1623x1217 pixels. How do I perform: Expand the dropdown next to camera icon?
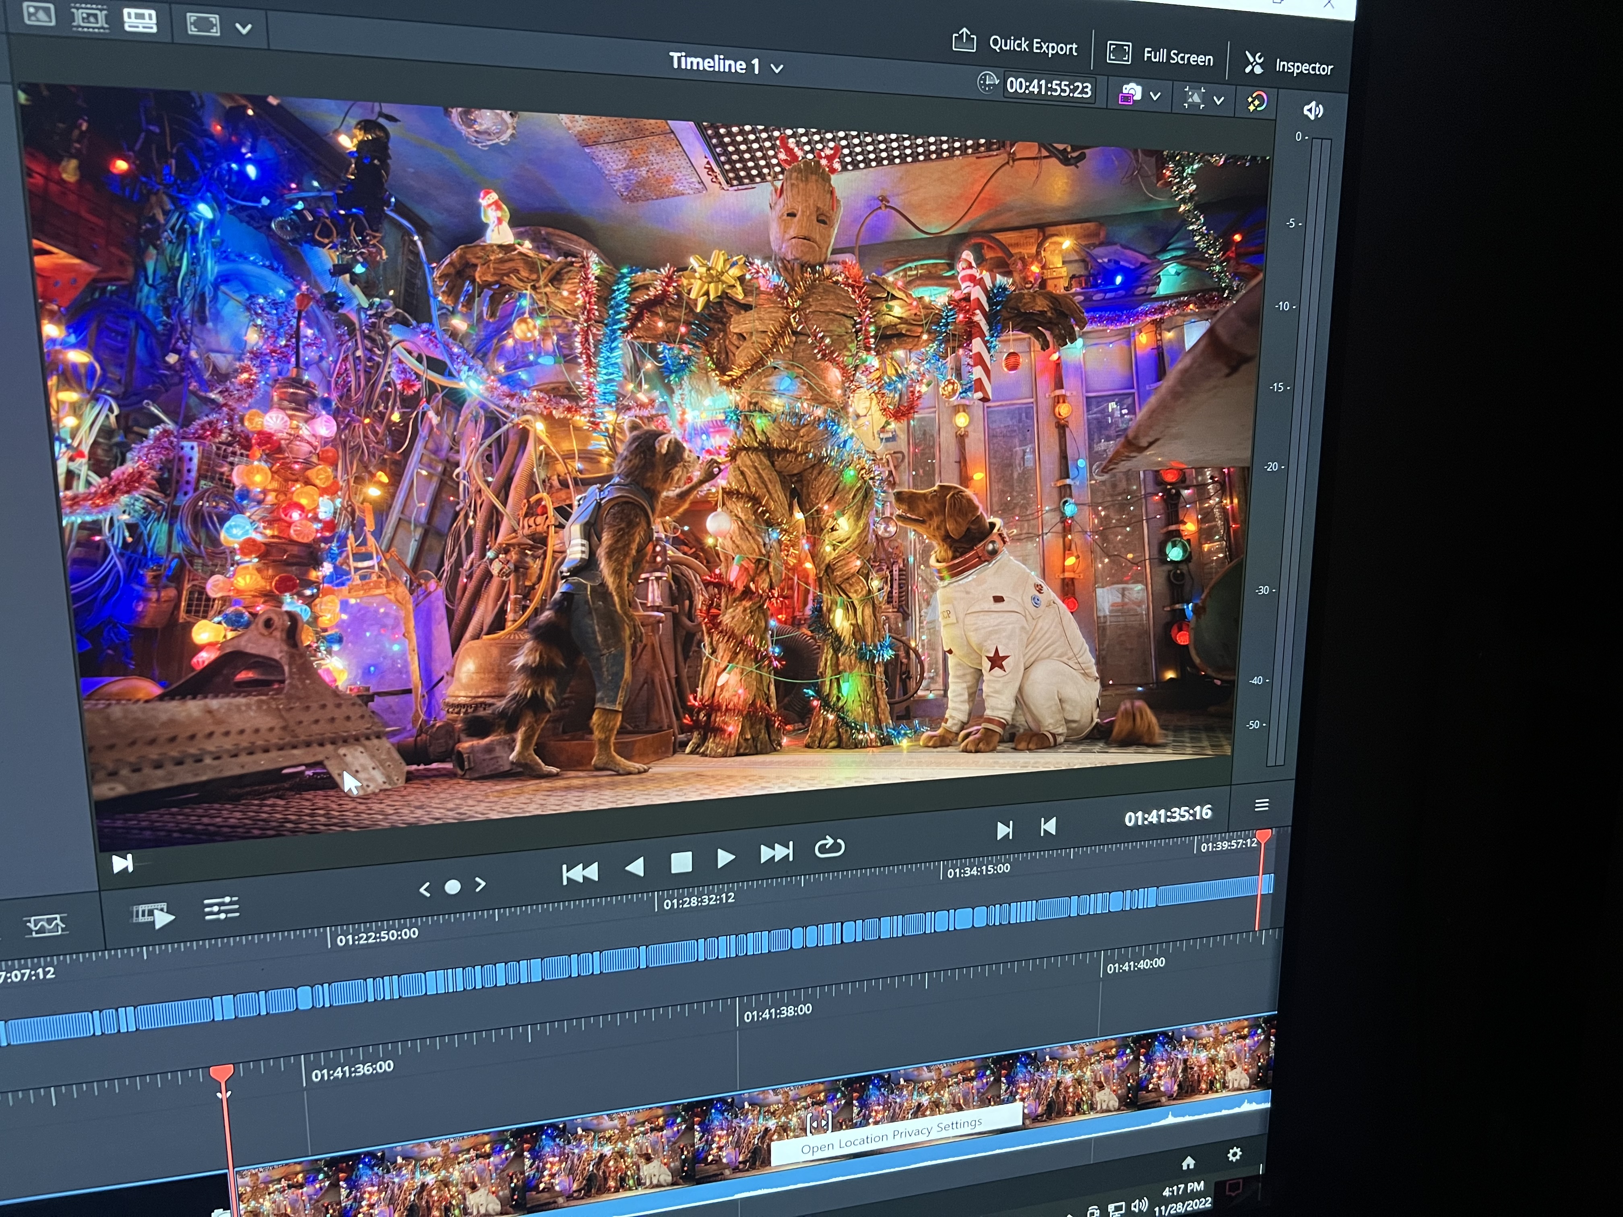pos(1155,96)
